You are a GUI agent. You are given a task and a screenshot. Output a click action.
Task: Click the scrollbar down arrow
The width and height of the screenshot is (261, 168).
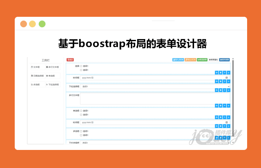coord(233,142)
